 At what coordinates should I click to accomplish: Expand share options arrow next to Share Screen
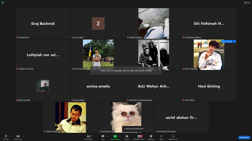coord(120,136)
